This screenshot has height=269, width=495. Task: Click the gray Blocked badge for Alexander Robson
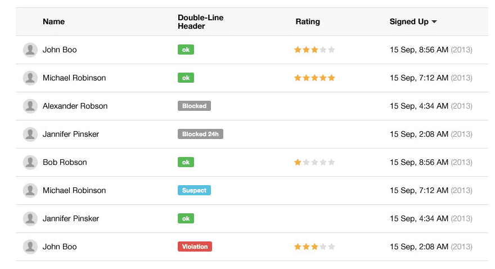(x=194, y=106)
